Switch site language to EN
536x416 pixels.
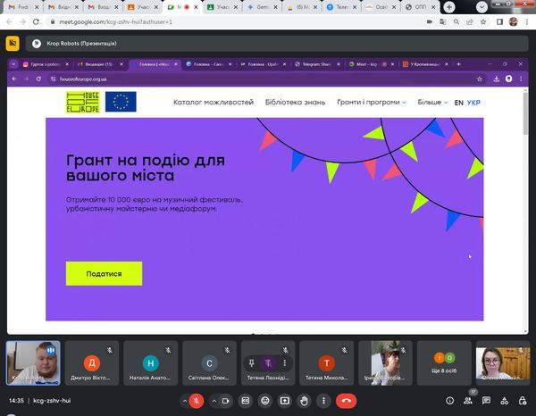coord(458,103)
